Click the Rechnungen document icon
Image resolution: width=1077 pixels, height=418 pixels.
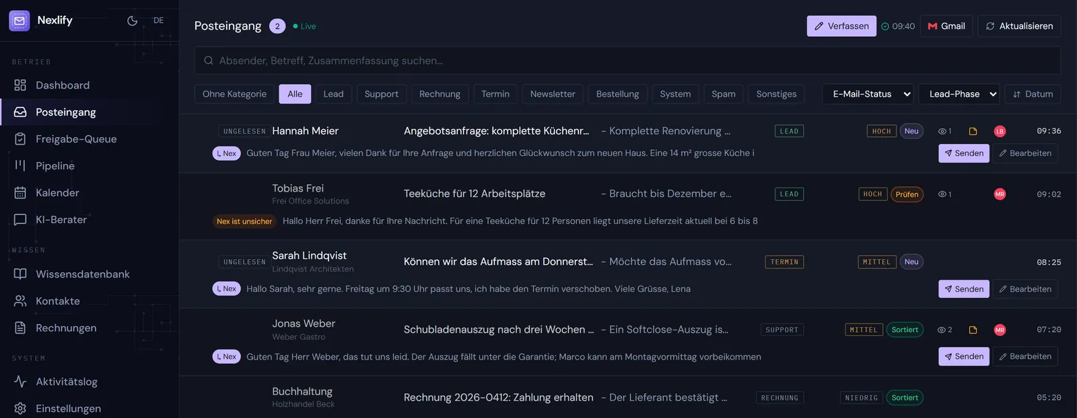[20, 328]
